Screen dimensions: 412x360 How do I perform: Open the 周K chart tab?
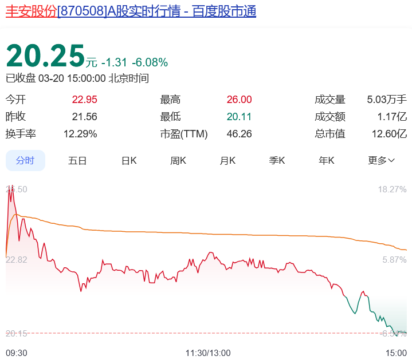point(178,160)
